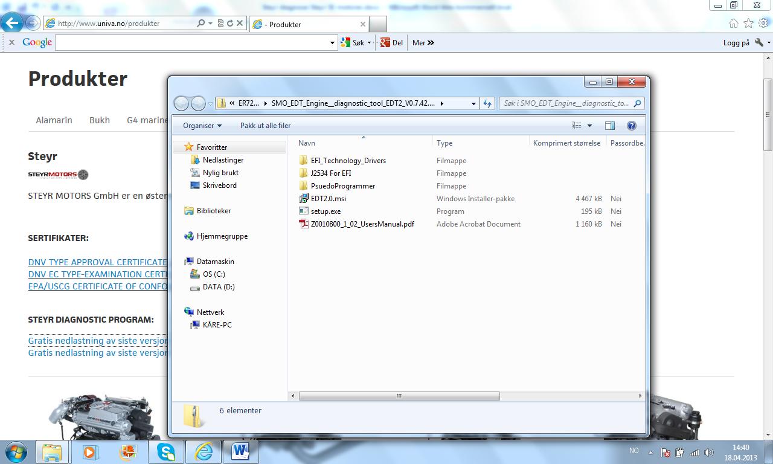Sort by Komprimert størrelse column
The height and width of the screenshot is (464, 773).
pyautogui.click(x=567, y=143)
